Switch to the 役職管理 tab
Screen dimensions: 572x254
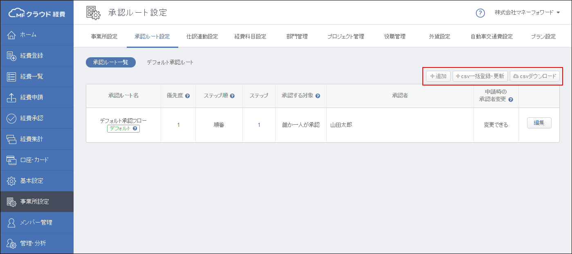click(395, 36)
